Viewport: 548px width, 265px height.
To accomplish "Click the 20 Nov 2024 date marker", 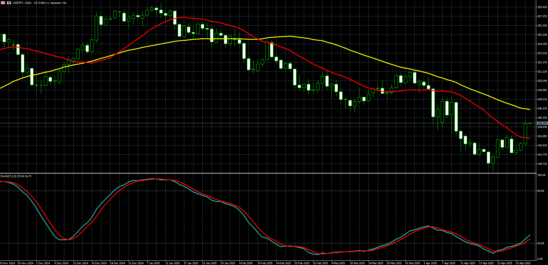I will [x=7, y=263].
